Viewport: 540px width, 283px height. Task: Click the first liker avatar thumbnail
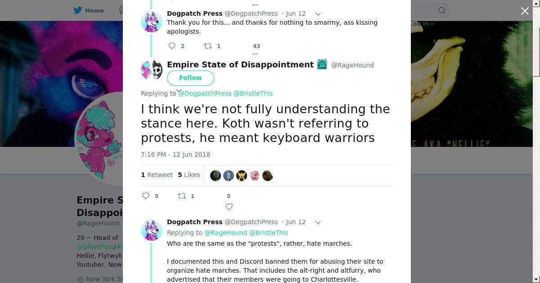(x=216, y=176)
